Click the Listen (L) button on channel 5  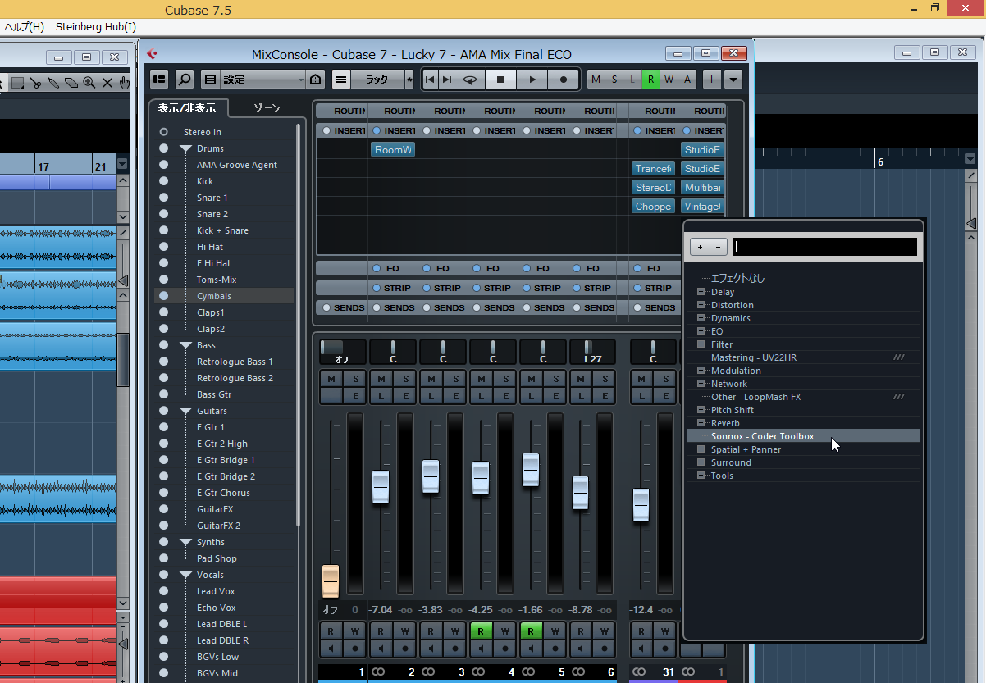[531, 396]
